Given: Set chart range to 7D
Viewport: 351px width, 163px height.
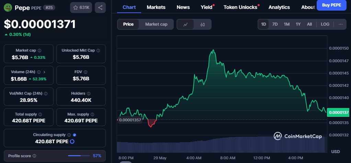Looking at the screenshot, I should pyautogui.click(x=275, y=24).
